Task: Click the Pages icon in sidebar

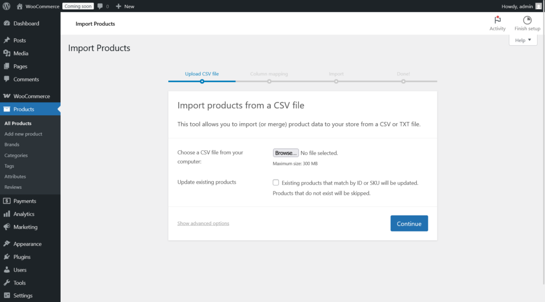Action: click(x=6, y=66)
